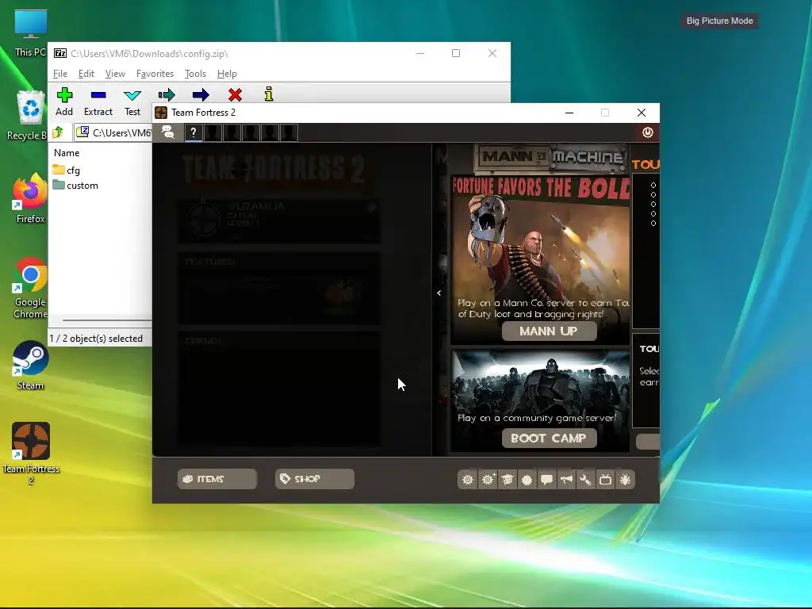The height and width of the screenshot is (609, 812).
Task: Click the Extract button in 7-Zip toolbar
Action: (x=98, y=102)
